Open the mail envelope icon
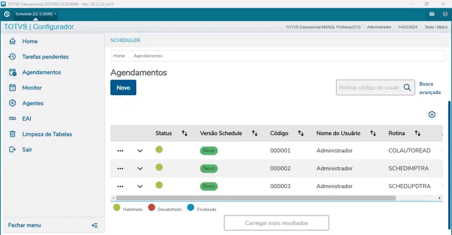Screen dimensions: 452x235 click(x=432, y=14)
